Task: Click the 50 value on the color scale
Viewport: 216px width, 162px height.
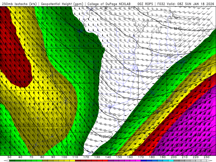Action: [9, 157]
